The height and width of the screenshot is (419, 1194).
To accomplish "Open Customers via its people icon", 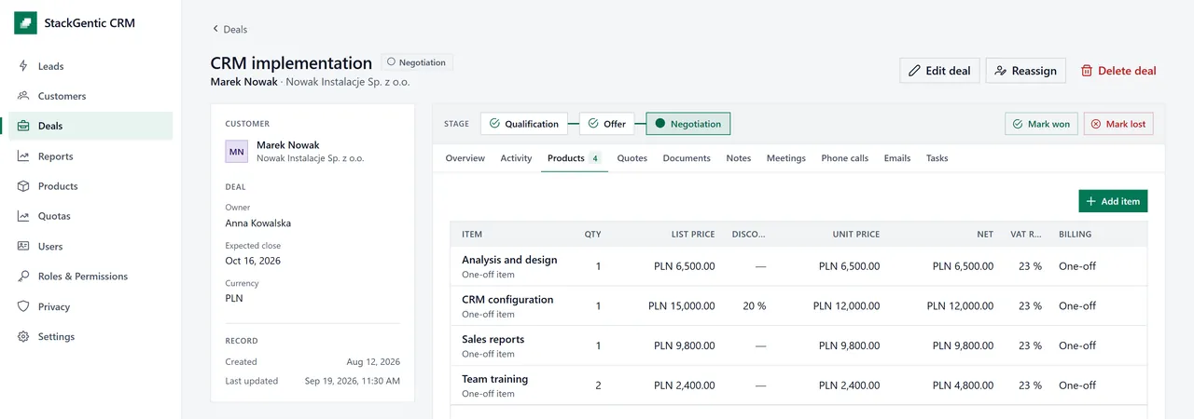I will tap(23, 96).
